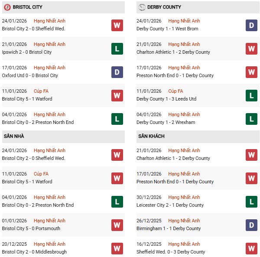The image size is (260, 257).
Task: Open the BRISTOL CITY section header
Action: click(x=27, y=7)
